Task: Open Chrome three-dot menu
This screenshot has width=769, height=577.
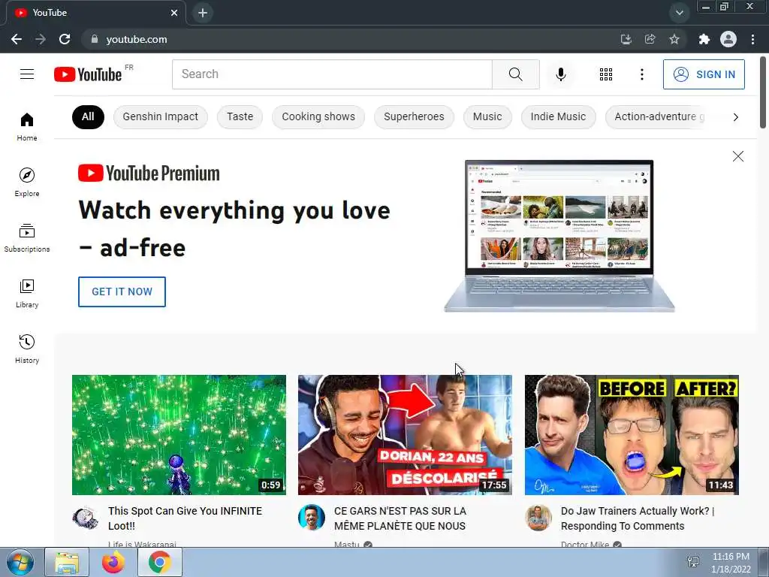Action: tap(752, 39)
